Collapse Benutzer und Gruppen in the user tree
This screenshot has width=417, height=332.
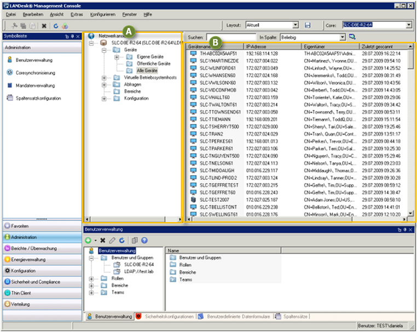(91, 258)
